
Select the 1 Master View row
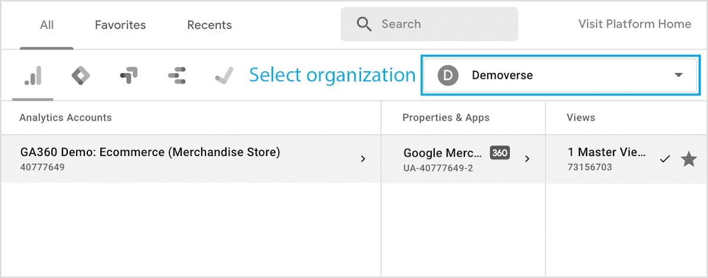pos(626,158)
